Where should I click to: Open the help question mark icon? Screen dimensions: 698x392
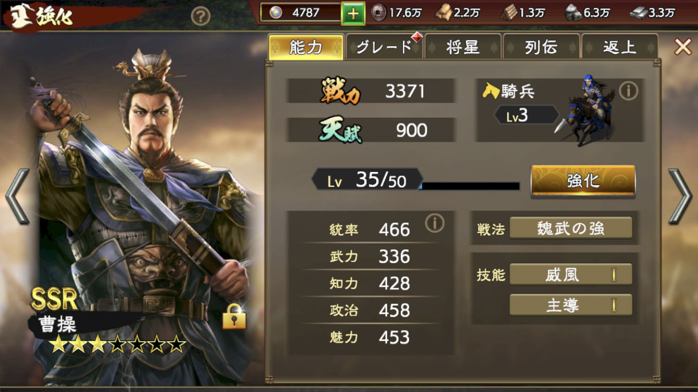200,17
